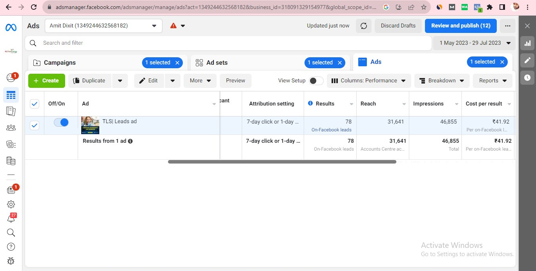536x271 pixels.
Task: Toggle off the TLS| Leads ad switch
Action: [x=61, y=122]
